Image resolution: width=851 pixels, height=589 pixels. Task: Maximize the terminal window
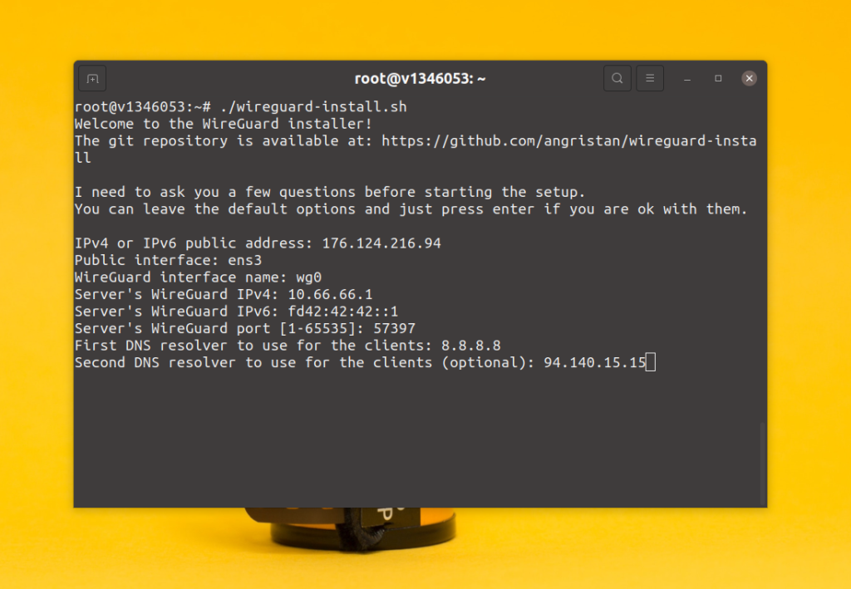(718, 79)
